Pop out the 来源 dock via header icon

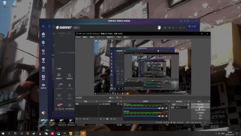[121, 102]
